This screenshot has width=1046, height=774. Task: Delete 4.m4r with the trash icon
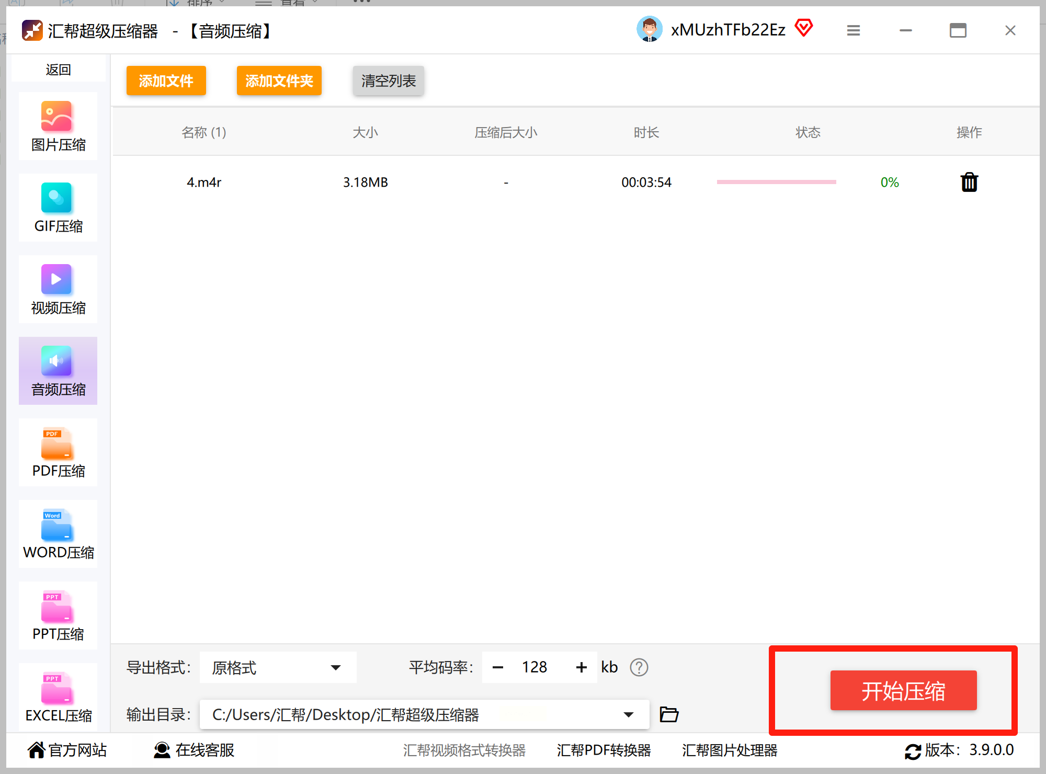[969, 183]
